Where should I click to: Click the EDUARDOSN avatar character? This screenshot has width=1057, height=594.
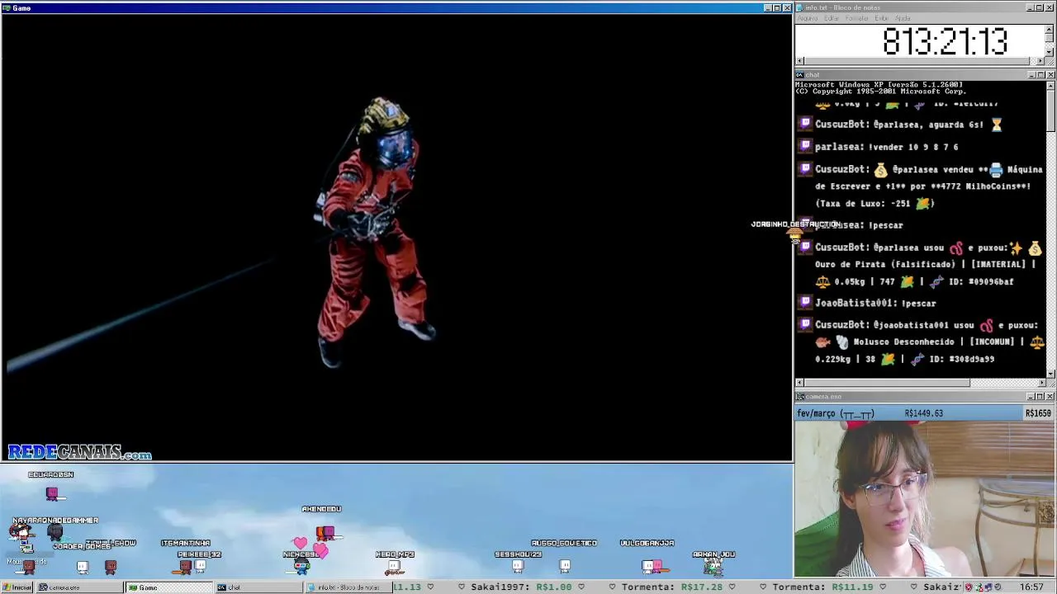point(52,493)
